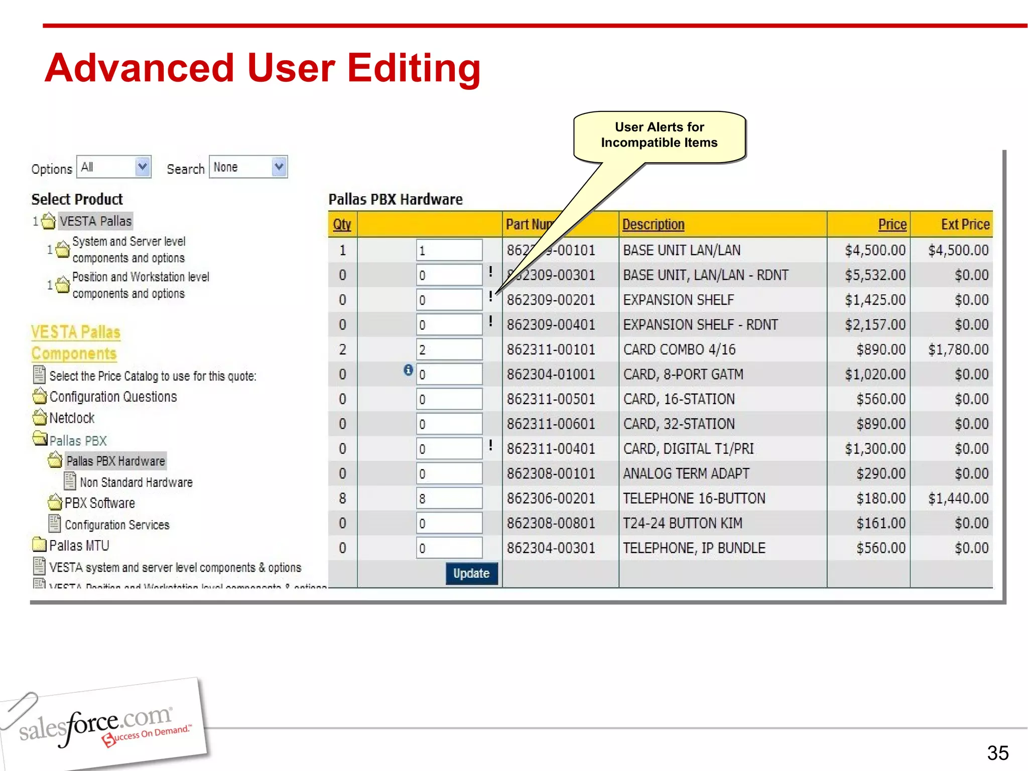Click the $1,780.00 Ext Price cell
The height and width of the screenshot is (771, 1028).
point(958,349)
